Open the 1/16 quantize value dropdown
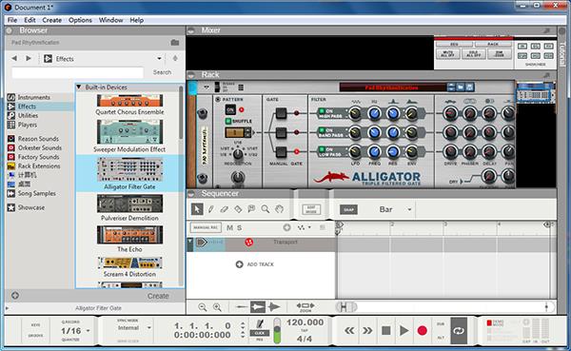The width and height of the screenshot is (571, 351). 88,331
